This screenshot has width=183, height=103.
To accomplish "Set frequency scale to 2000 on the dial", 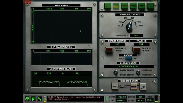I will point(141,26).
